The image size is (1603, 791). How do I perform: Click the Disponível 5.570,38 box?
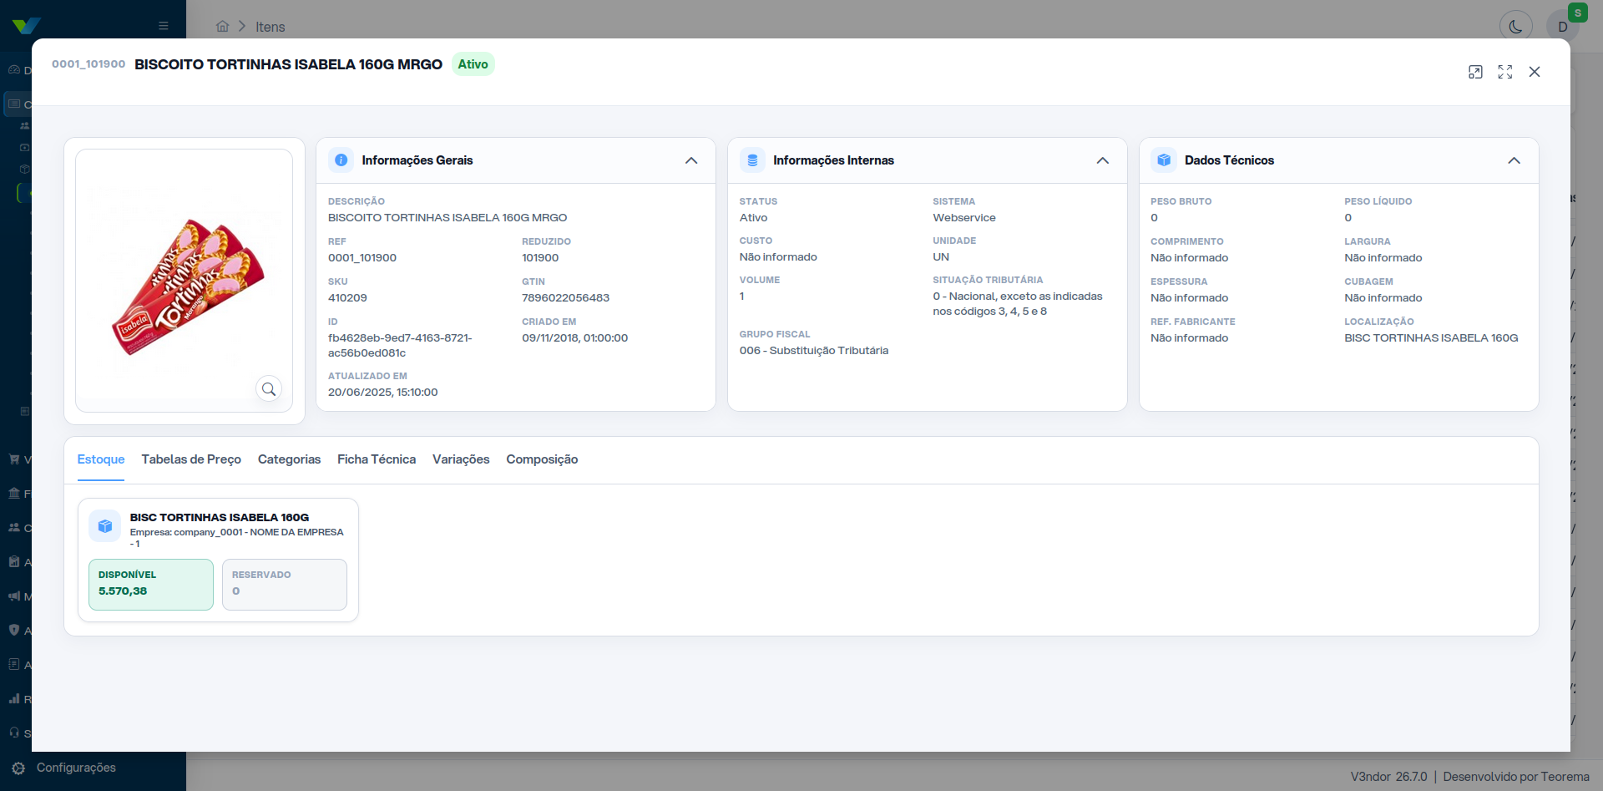point(151,584)
